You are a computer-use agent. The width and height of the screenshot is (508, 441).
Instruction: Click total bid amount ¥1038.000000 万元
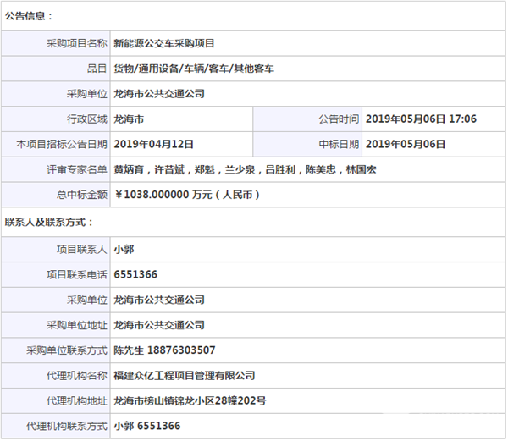coord(186,195)
